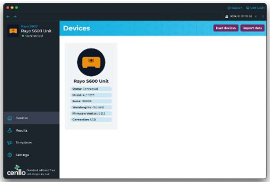Click the Status: Connected field
The image size is (270, 182).
point(91,89)
